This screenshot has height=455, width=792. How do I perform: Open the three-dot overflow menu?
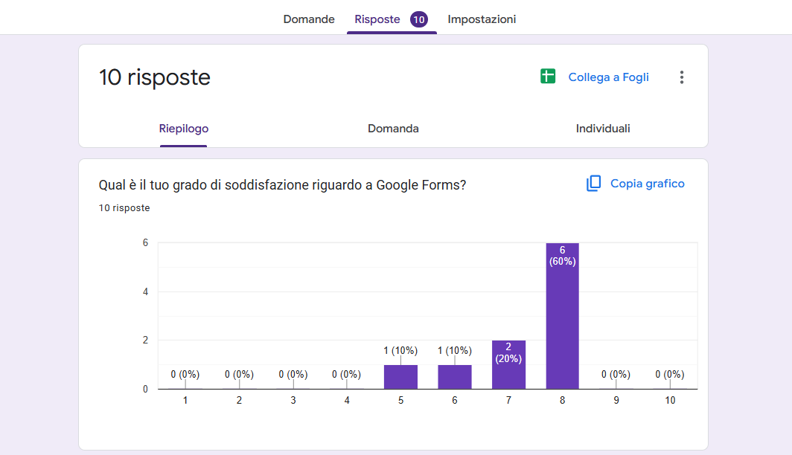[681, 76]
